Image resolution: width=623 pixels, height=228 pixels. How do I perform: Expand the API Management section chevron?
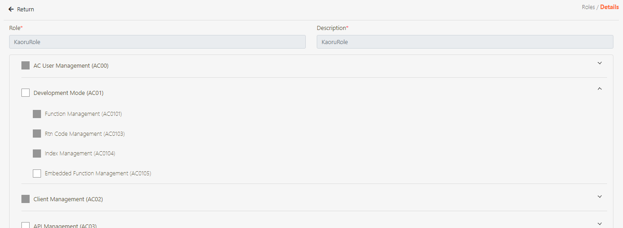coord(600,223)
